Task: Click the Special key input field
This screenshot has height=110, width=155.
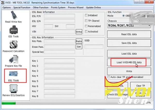Action: coord(59,52)
